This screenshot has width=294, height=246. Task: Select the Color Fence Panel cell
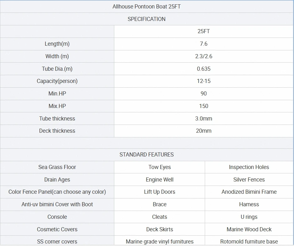[x=57, y=192]
